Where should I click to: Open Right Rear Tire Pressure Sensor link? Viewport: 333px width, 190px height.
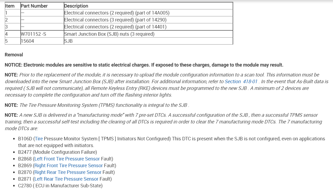(x=68, y=172)
